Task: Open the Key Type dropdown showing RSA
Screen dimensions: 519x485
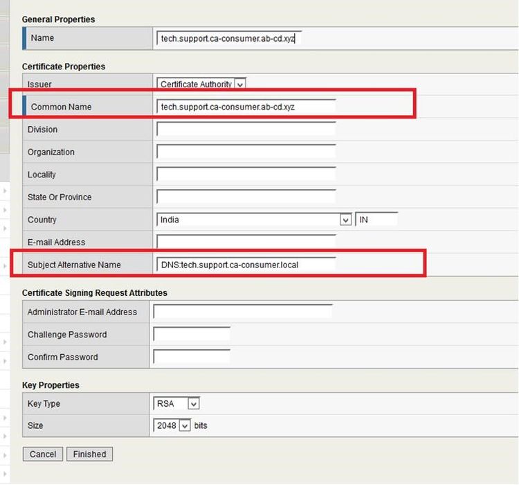Action: pos(176,403)
